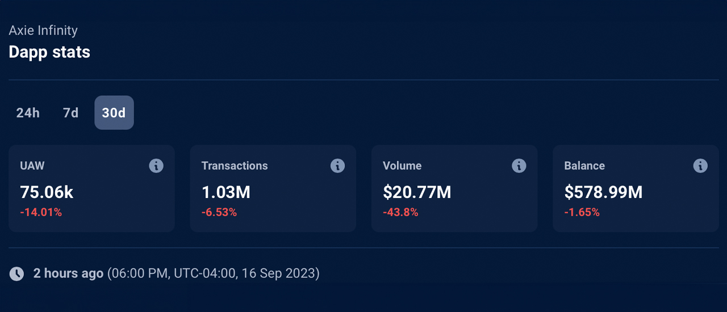The height and width of the screenshot is (312, 727).
Task: Click the -1.65% Balance change
Action: [x=582, y=213]
